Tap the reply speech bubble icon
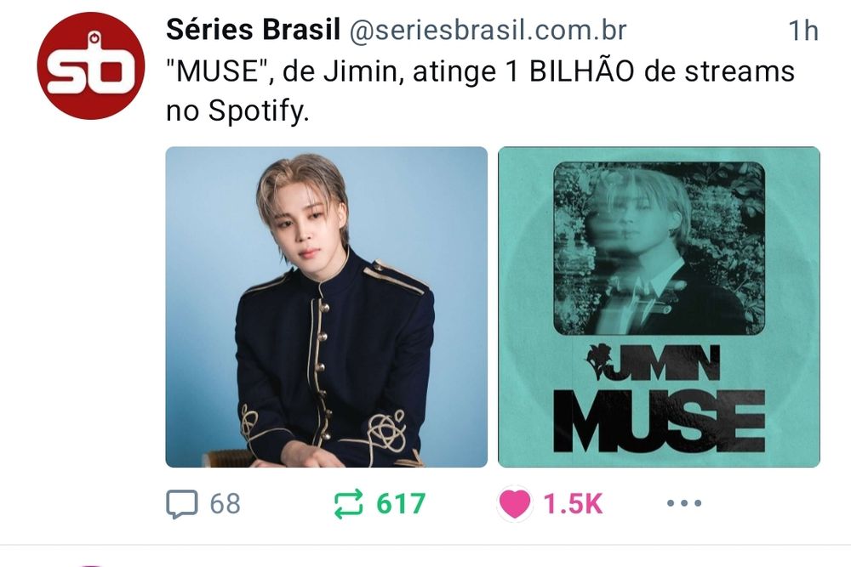 pos(181,503)
